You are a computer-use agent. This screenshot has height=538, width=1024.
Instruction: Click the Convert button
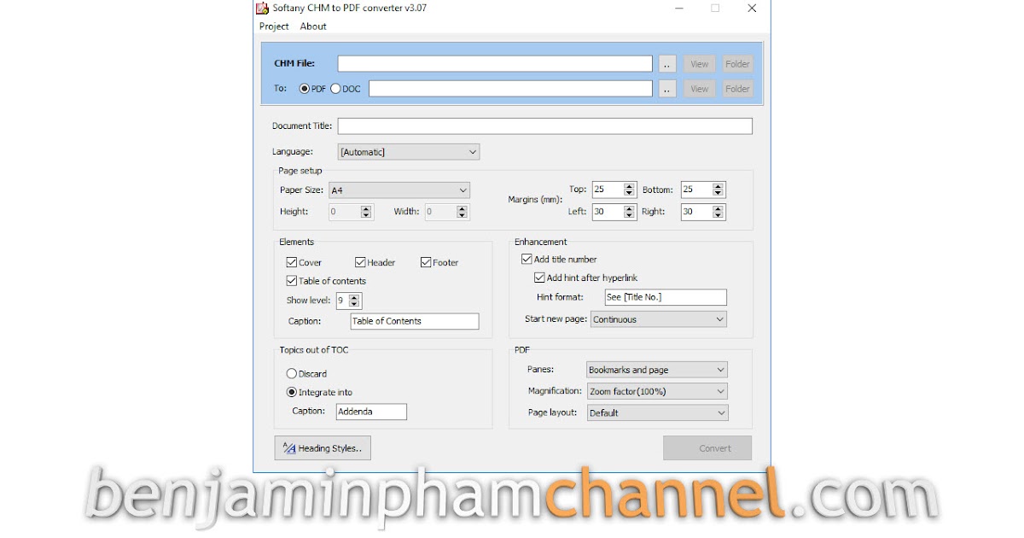point(707,448)
